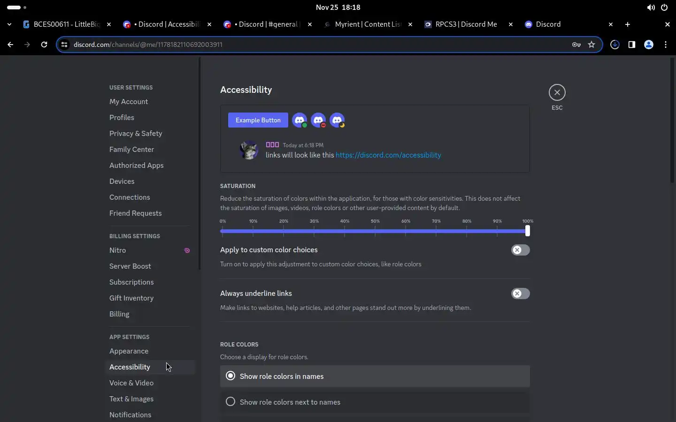Close the Myrient Content List tab
Image resolution: width=676 pixels, height=422 pixels.
(x=410, y=24)
